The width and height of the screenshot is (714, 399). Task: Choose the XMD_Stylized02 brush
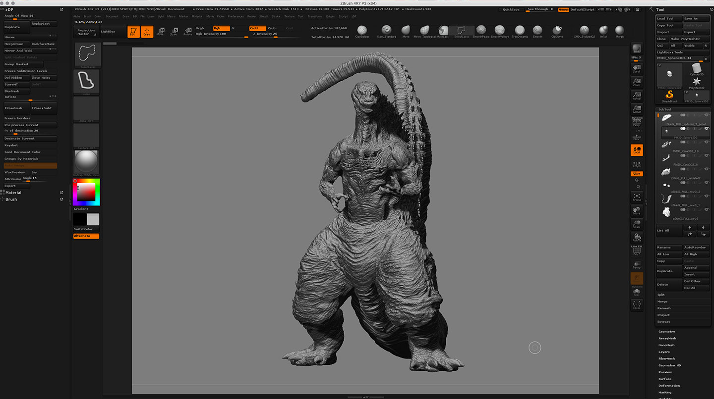point(584,32)
